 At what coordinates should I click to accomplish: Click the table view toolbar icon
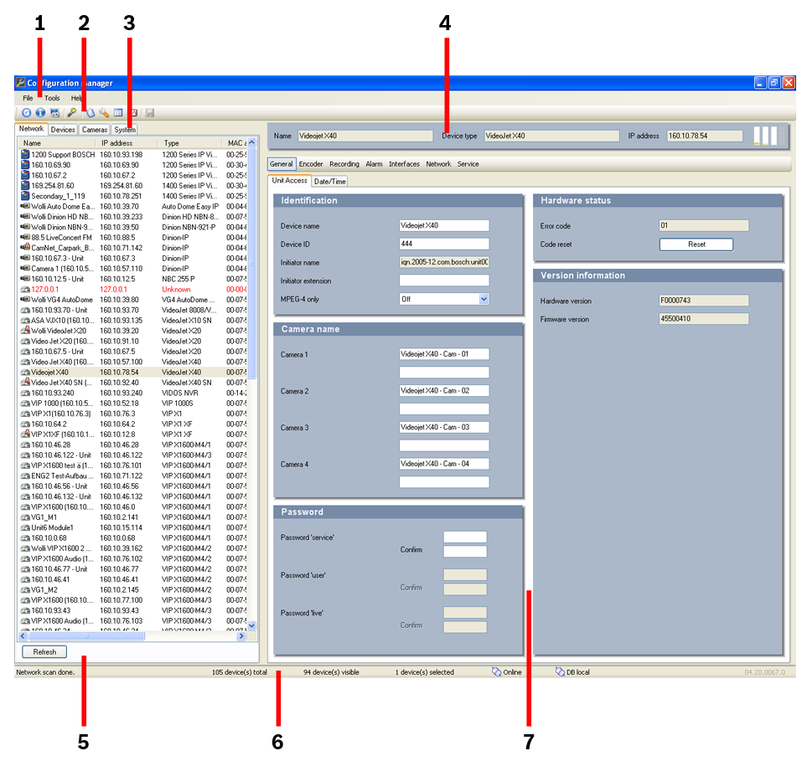[118, 113]
